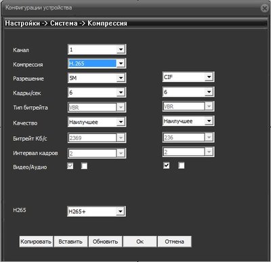Open main stream Разрешение 5M dropdown
Viewport: 271px width, 262px height.
tap(97, 78)
